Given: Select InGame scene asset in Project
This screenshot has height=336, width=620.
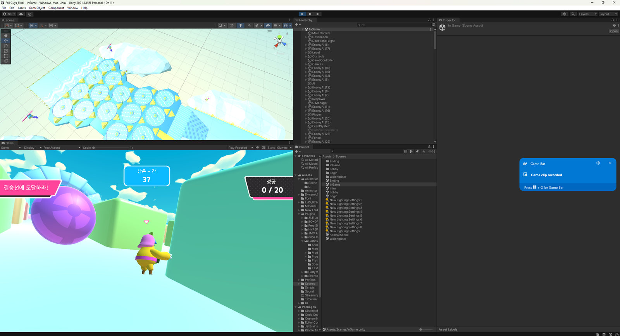Looking at the screenshot, I should [x=335, y=184].
